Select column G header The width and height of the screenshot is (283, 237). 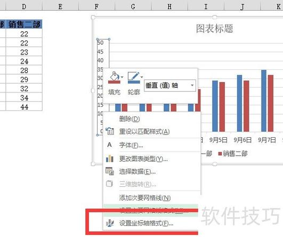click(133, 7)
